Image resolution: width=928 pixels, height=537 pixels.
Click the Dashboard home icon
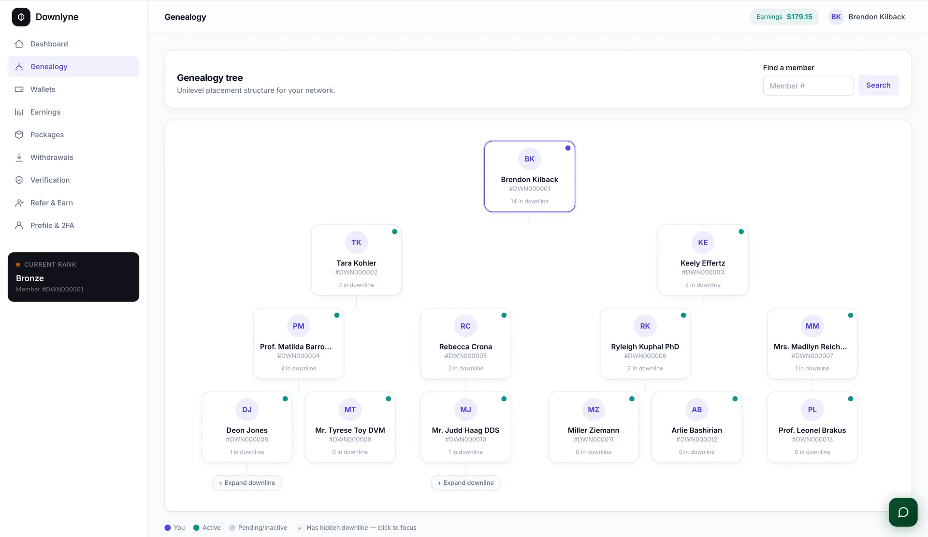(x=19, y=44)
